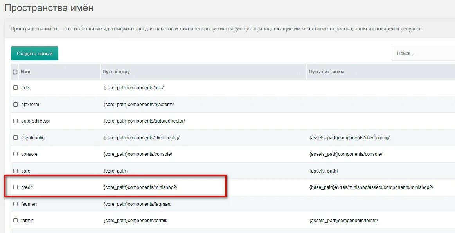Check the box for 'ace' row
455x233 pixels.
[15, 87]
